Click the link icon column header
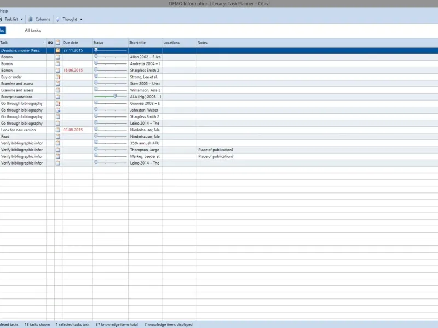 [x=50, y=43]
